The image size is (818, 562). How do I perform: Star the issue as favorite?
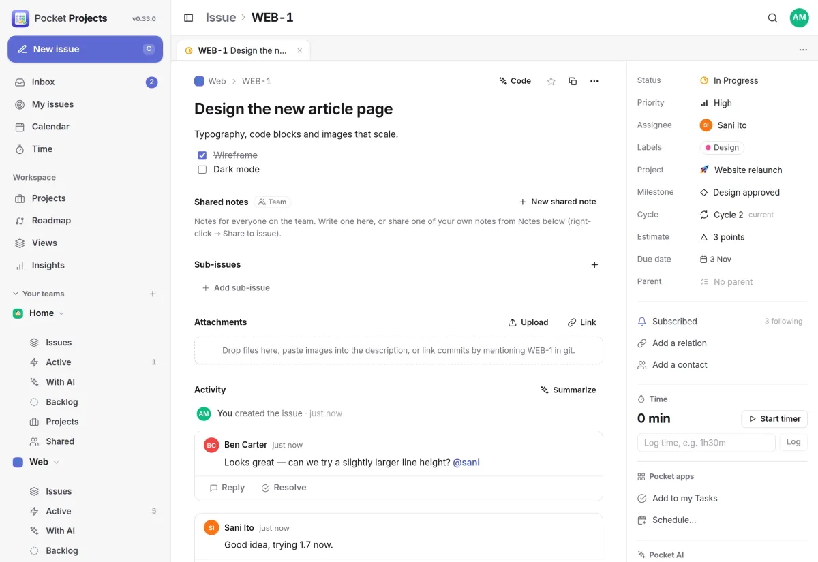551,81
